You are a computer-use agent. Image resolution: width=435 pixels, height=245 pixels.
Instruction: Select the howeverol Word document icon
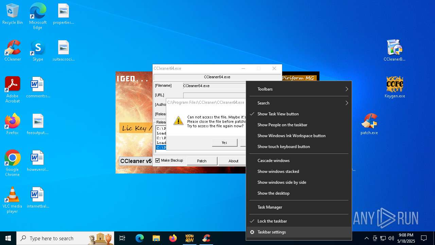38,161
